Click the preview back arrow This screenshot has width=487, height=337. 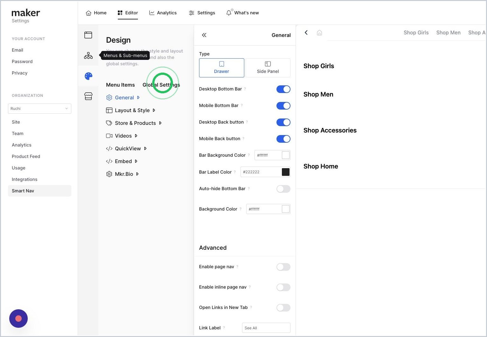tap(306, 32)
